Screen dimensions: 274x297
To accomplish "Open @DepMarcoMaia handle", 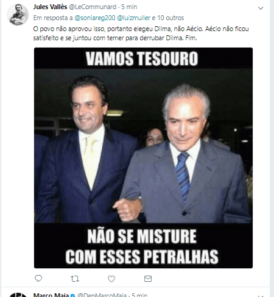I will (102, 295).
